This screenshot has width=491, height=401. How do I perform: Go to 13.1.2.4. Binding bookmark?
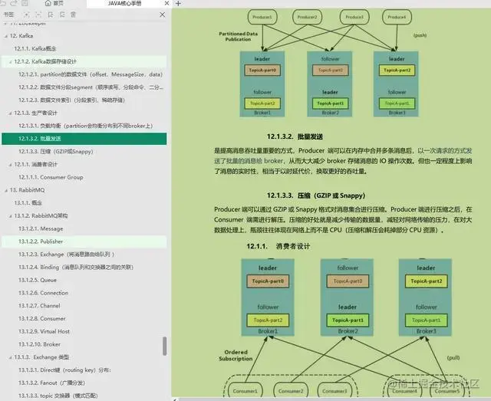pos(76,267)
